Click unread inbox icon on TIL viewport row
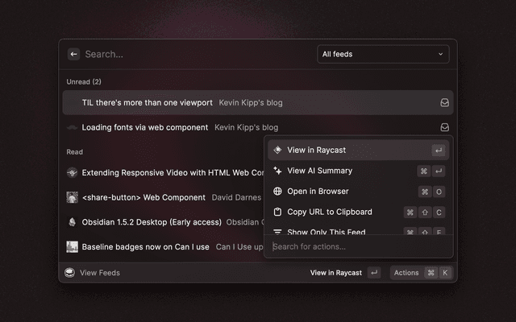 click(444, 103)
